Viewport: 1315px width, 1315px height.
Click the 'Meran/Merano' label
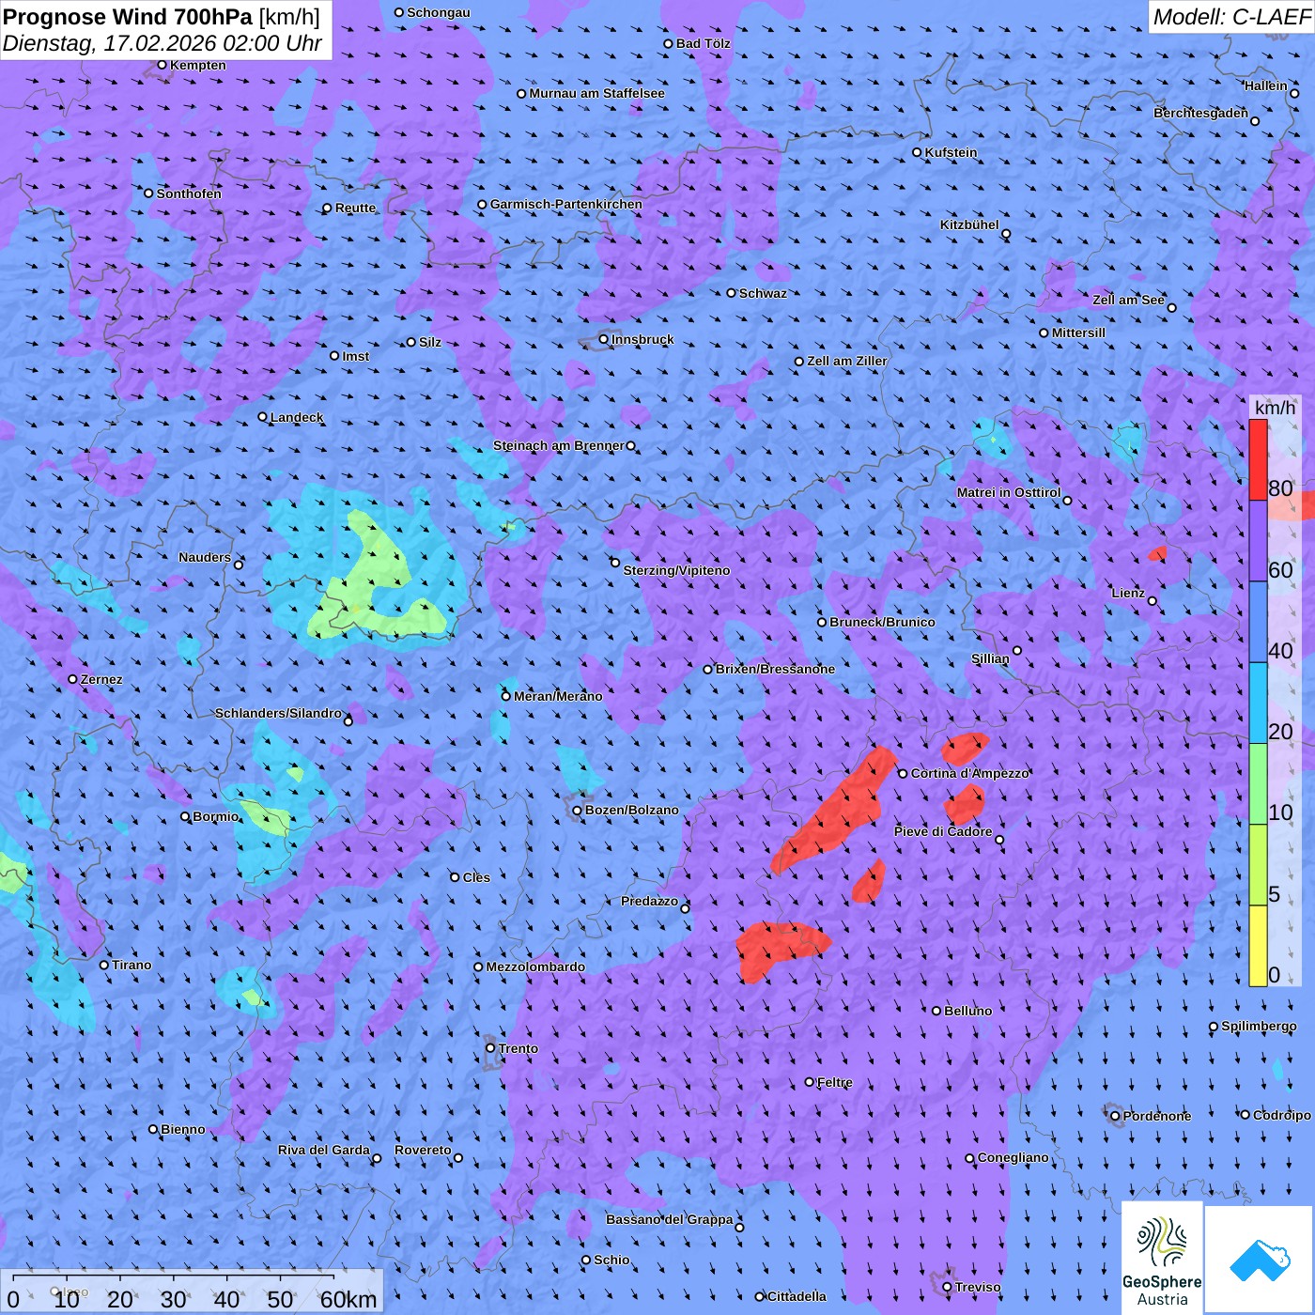click(x=558, y=696)
